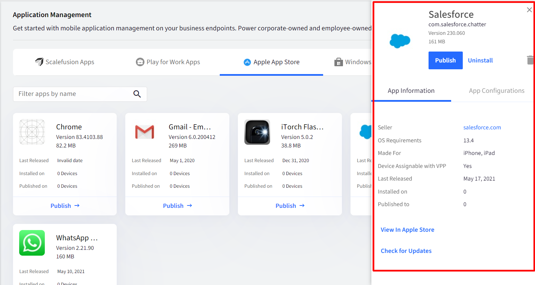The width and height of the screenshot is (535, 285).
Task: Click the May 17, 2021 release date
Action: pos(479,179)
